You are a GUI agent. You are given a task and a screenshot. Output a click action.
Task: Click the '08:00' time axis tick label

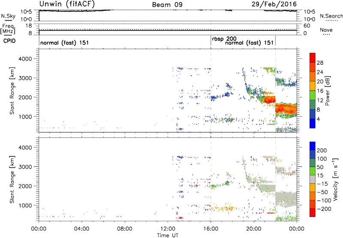click(x=124, y=229)
